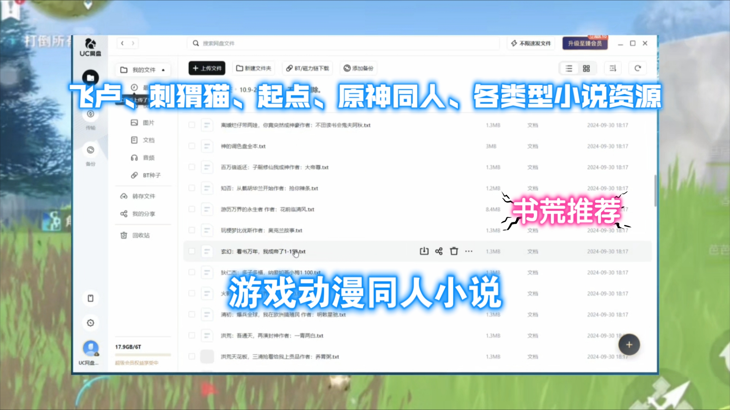This screenshot has height=410, width=730.
Task: Open file 玩梗梦比优斯
Action: [262, 230]
